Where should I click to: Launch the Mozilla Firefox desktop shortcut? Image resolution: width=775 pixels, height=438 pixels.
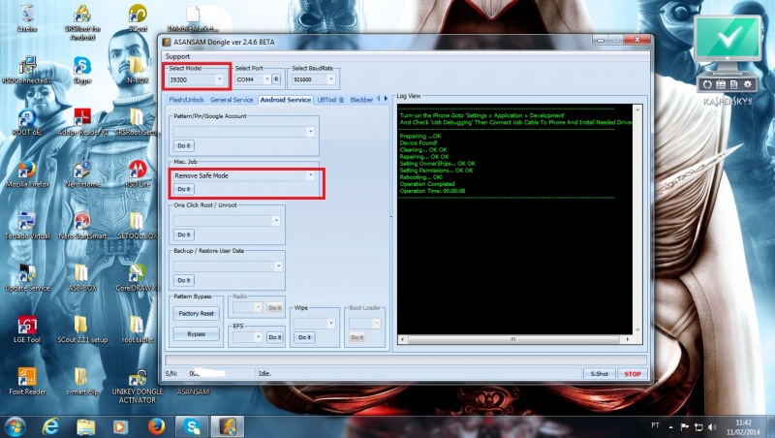pos(27,174)
